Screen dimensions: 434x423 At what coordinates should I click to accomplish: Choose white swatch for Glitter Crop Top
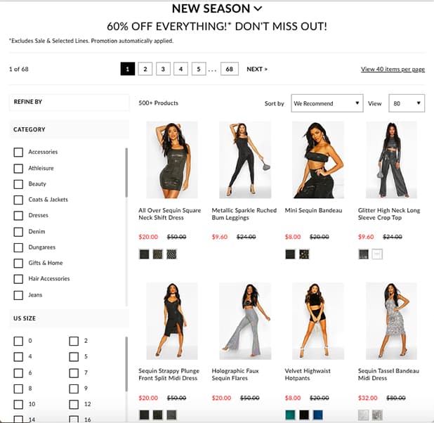point(377,254)
